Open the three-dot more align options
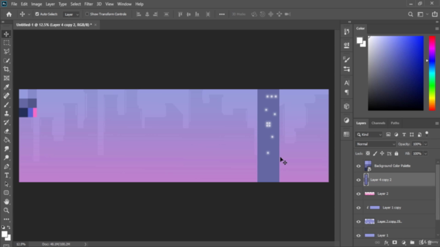 pyautogui.click(x=221, y=14)
